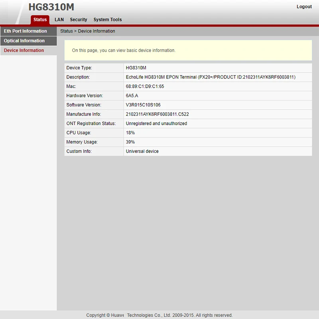The image size is (319, 319).
Task: Click the Software Version label
Action: 84,105
